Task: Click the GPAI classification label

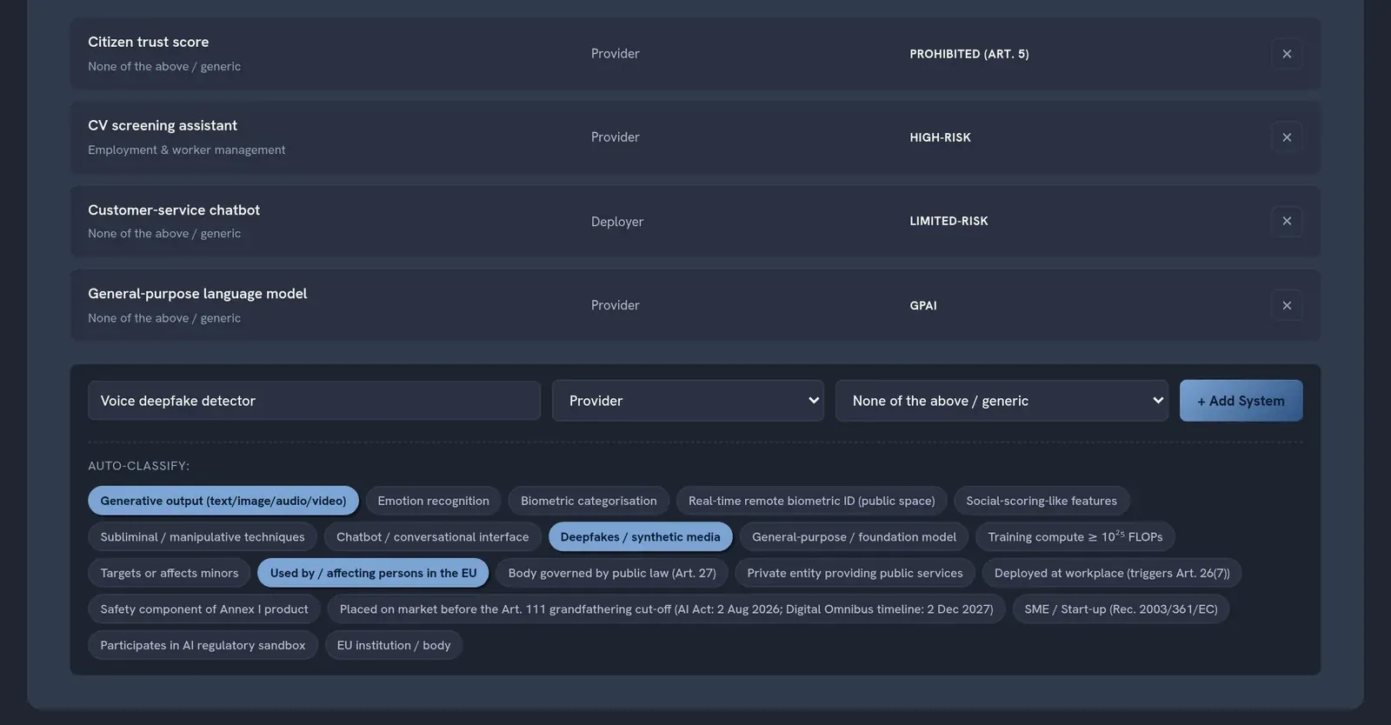Action: click(x=923, y=305)
